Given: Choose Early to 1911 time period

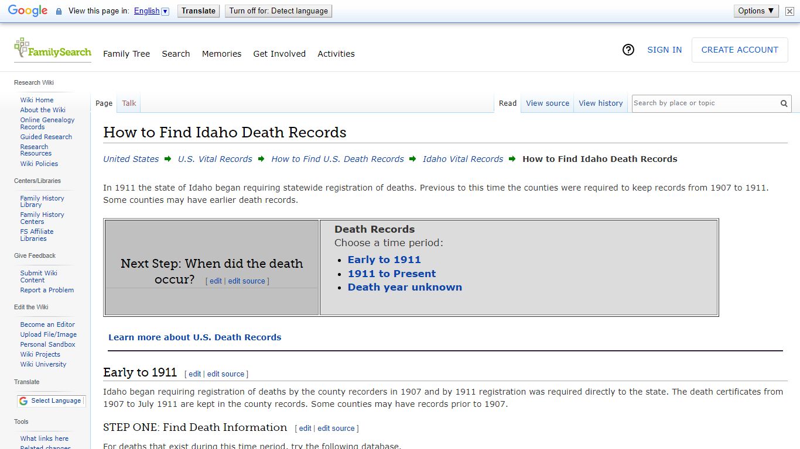Looking at the screenshot, I should click(x=384, y=260).
